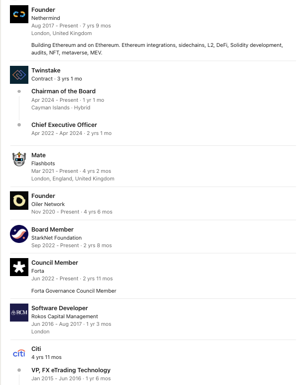This screenshot has height=385, width=305.
Task: Open the Rokos Capital Management RCM logo
Action: [19, 313]
